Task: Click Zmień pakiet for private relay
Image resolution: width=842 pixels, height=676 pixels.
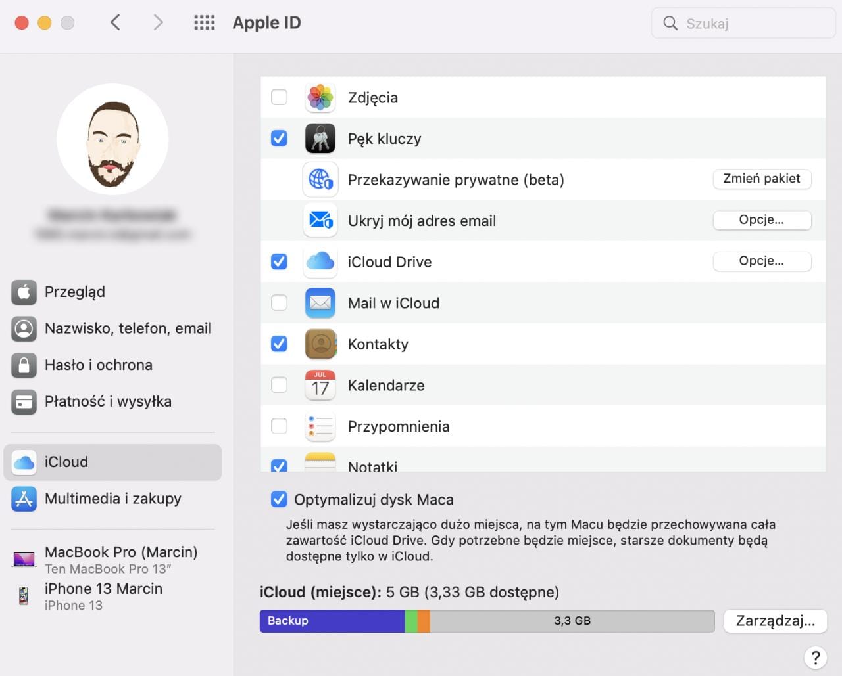Action: click(x=761, y=179)
